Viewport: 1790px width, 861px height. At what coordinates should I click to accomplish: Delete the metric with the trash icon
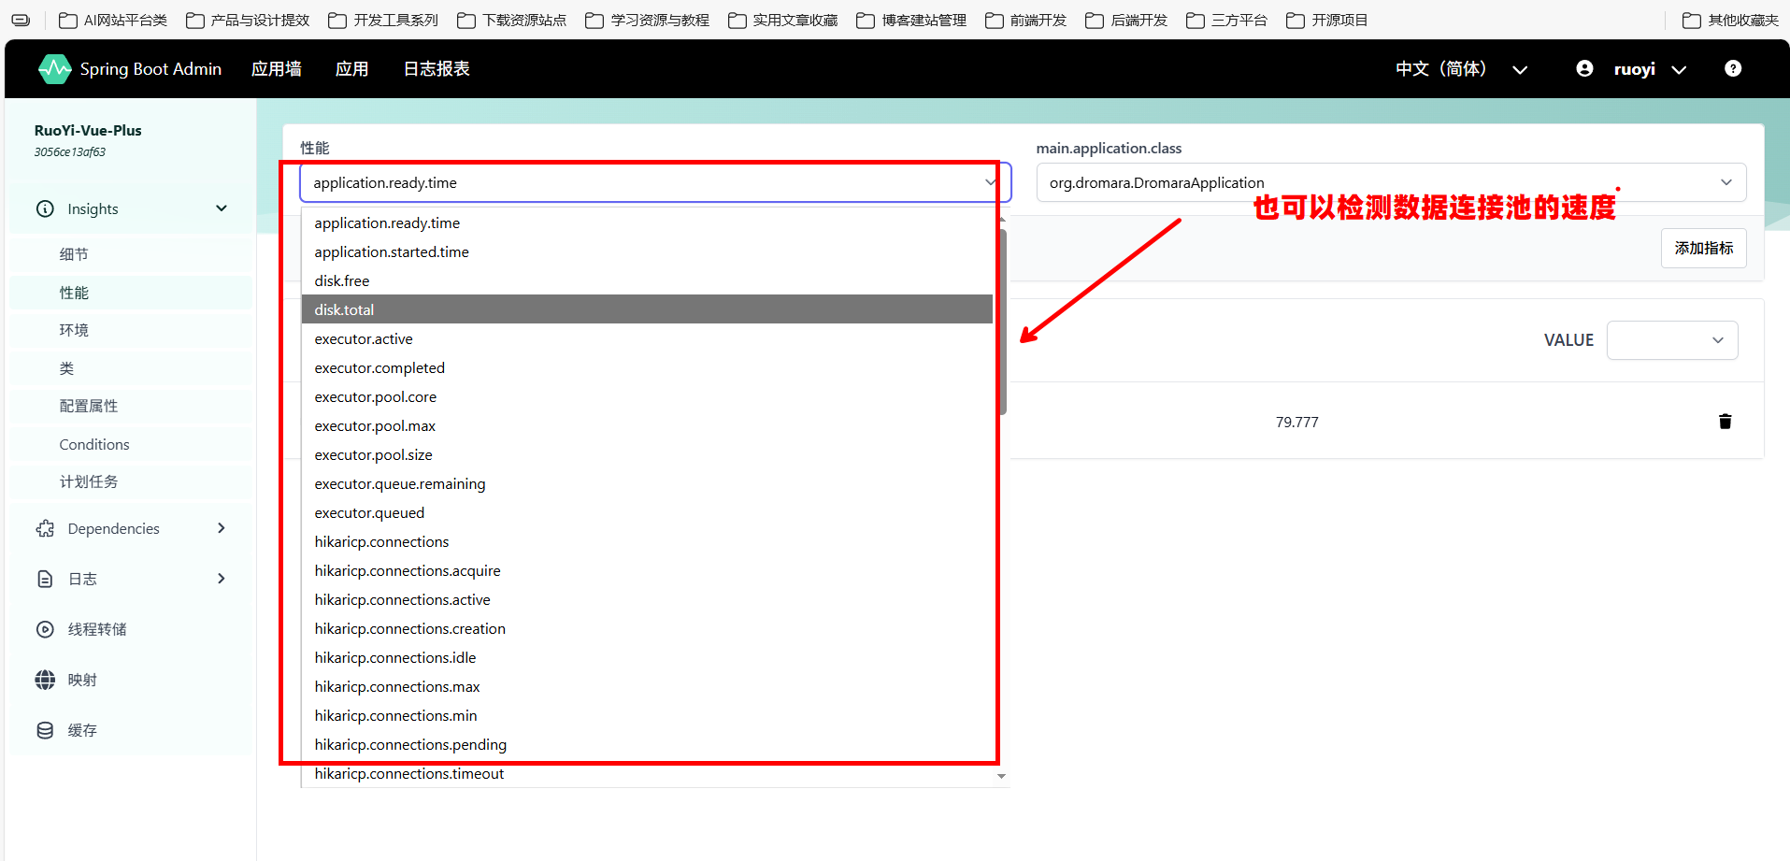[1725, 422]
